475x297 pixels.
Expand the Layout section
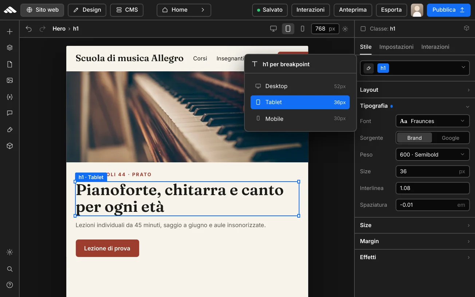pyautogui.click(x=415, y=90)
